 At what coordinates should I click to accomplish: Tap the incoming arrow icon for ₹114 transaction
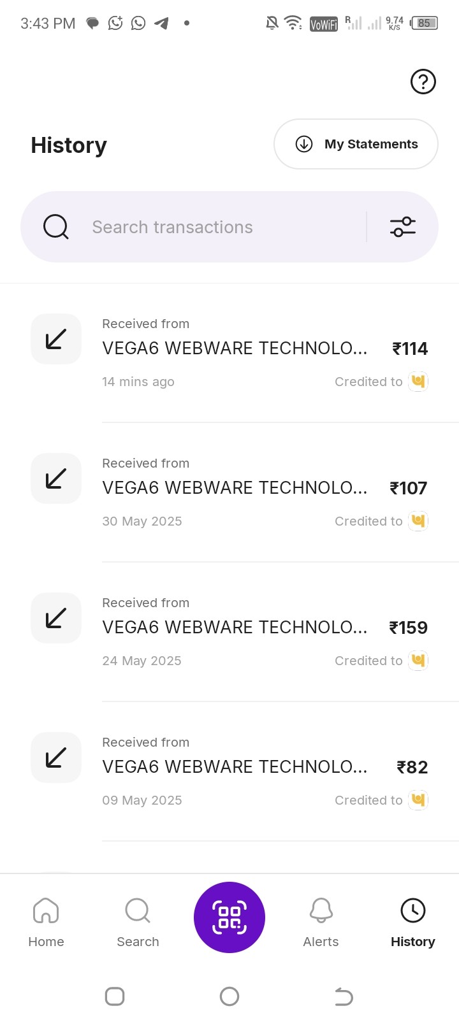point(56,339)
